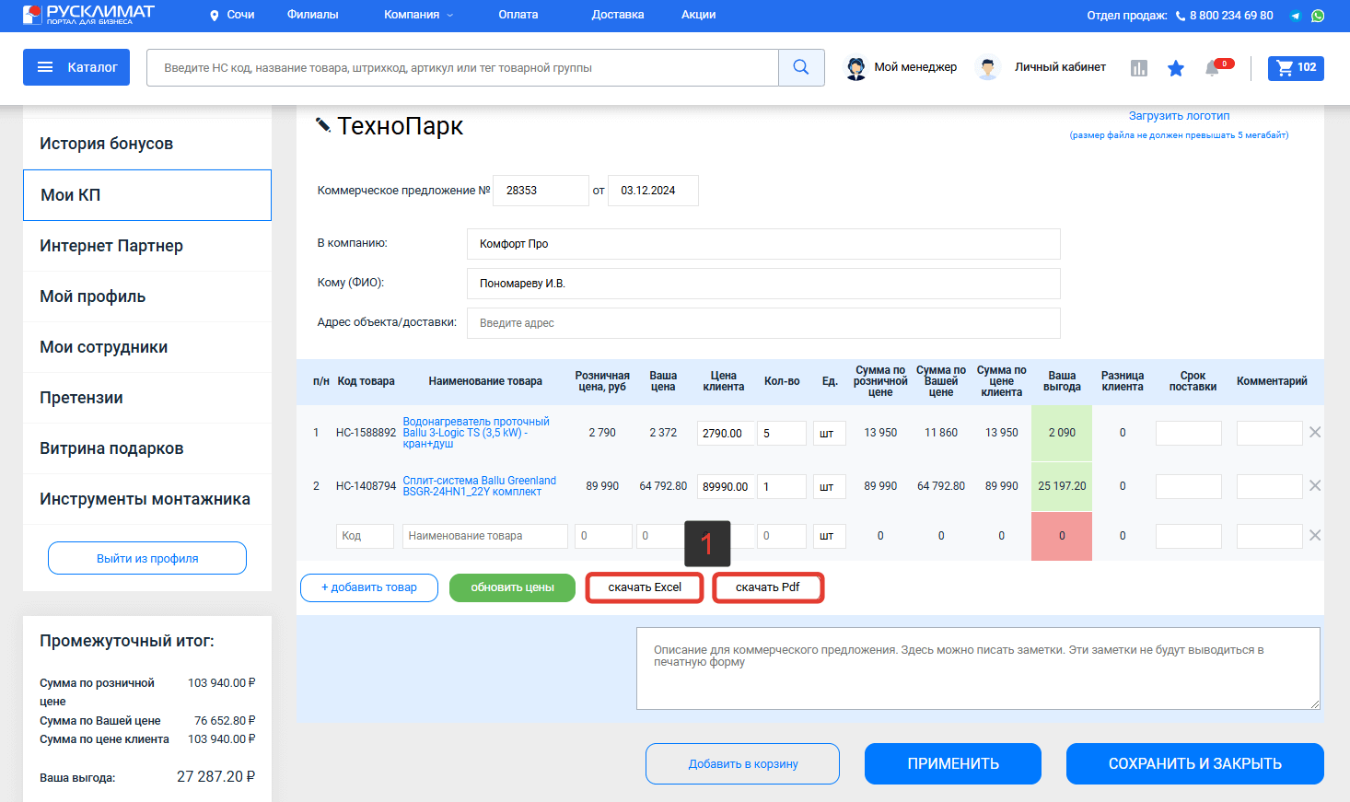Remove row HC-1408794 with the X icon
This screenshot has height=802, width=1350.
[x=1315, y=485]
